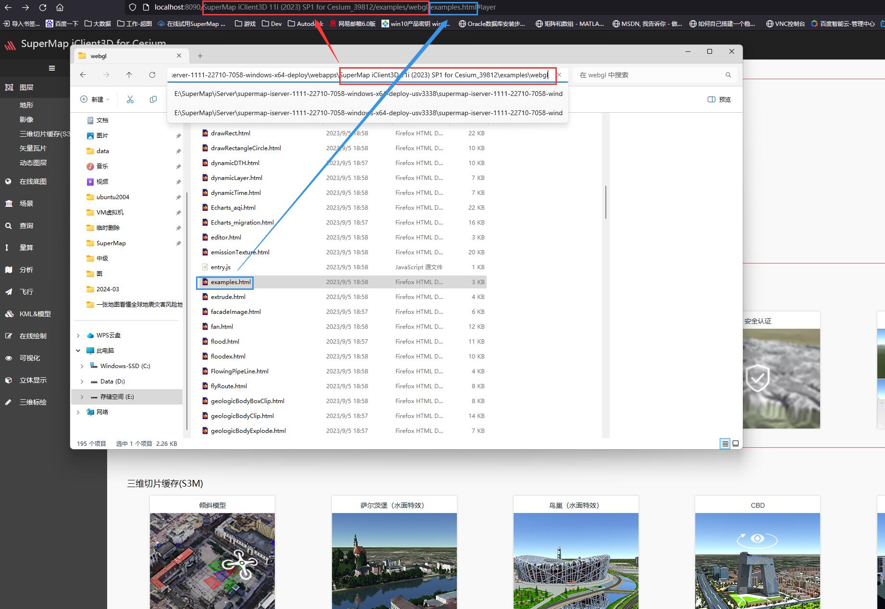This screenshot has width=885, height=609.
Task: Switch to details view icon in status bar
Action: click(725, 443)
